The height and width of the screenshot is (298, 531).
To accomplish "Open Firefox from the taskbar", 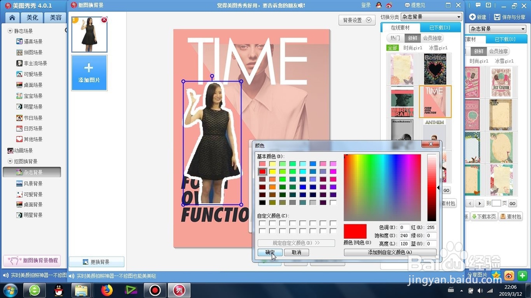I will [107, 290].
